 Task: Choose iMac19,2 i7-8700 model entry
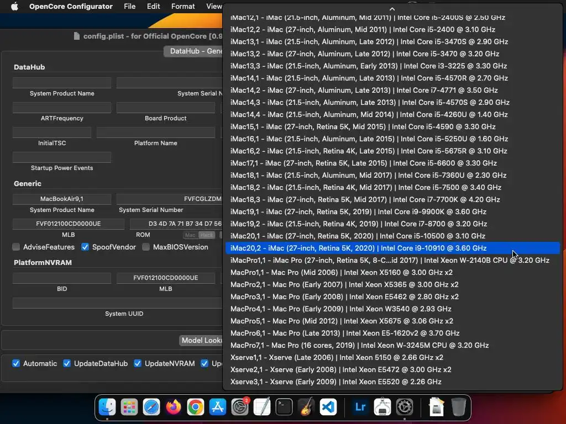click(x=392, y=224)
